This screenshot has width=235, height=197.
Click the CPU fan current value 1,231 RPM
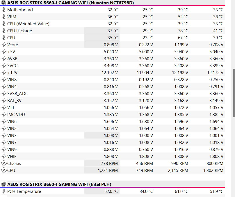[108, 171]
